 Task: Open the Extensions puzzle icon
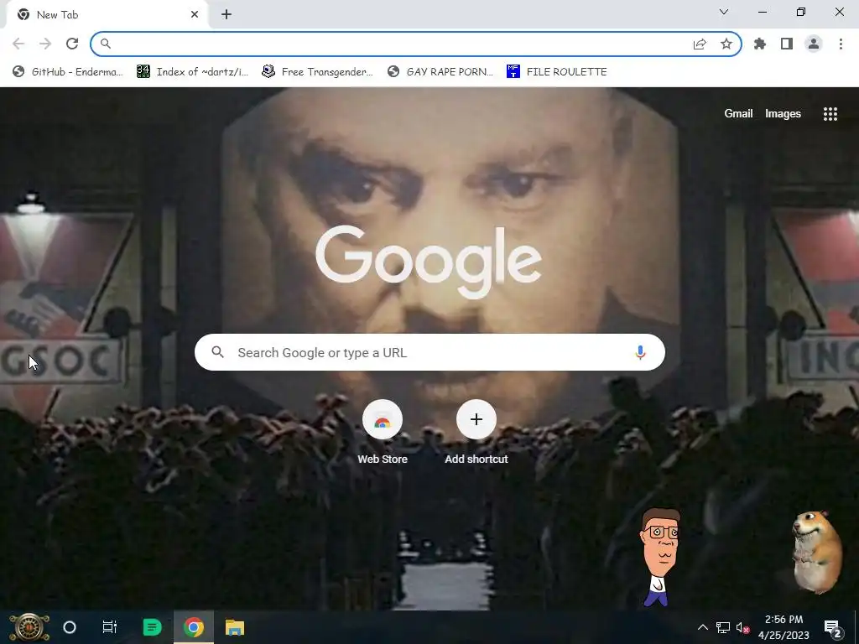[x=760, y=44]
